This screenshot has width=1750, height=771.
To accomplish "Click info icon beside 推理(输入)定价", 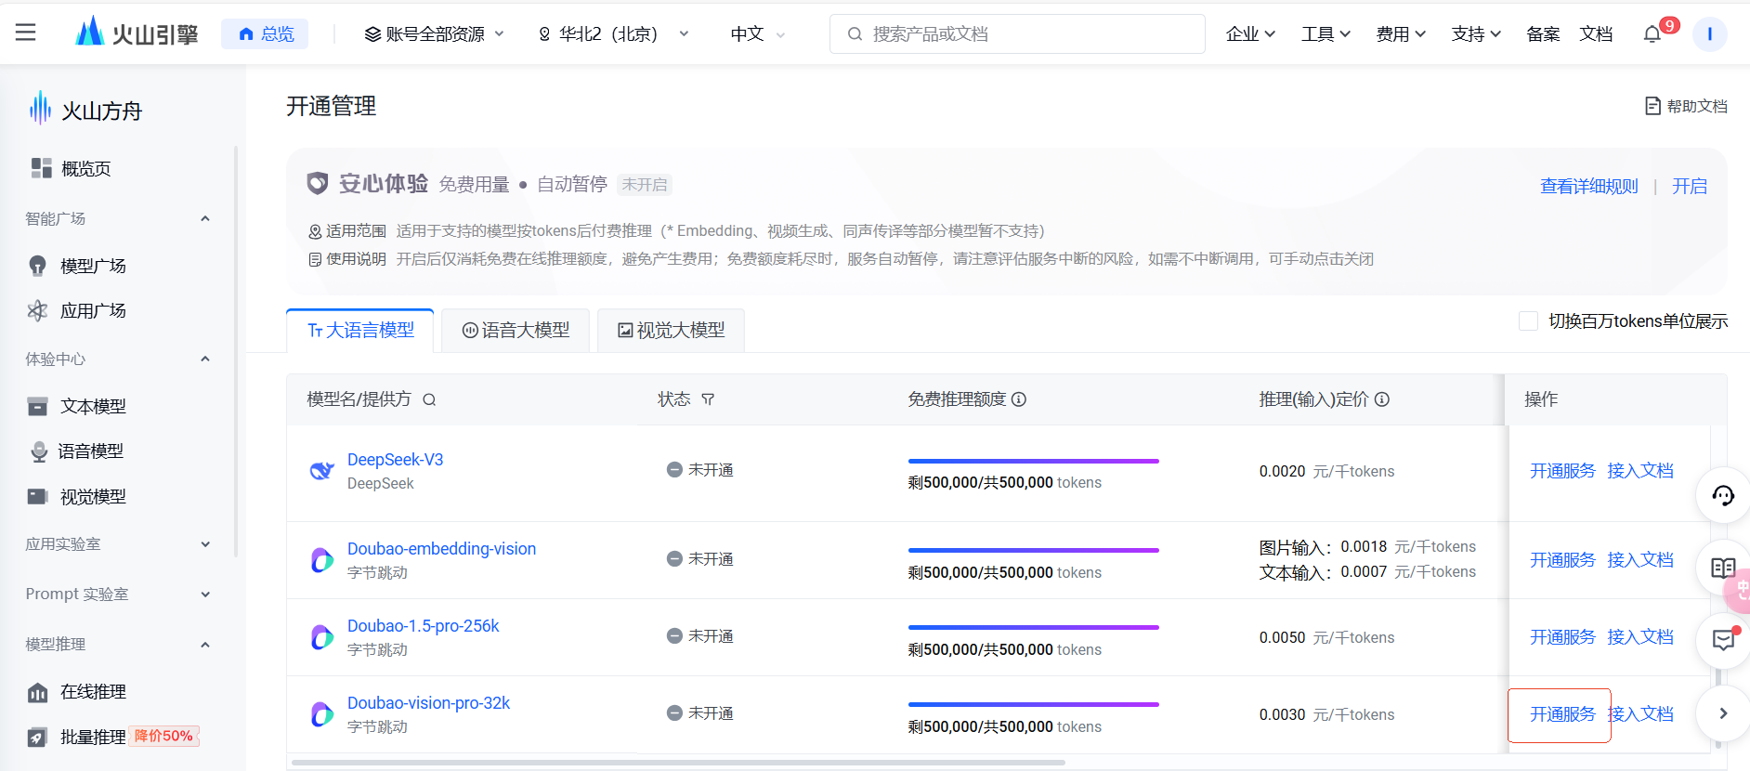I will pos(1382,399).
